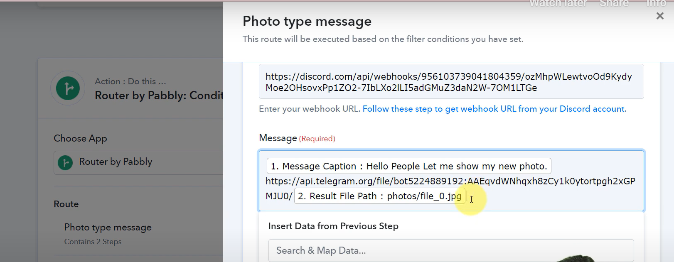Close the Photo type message panel

[x=660, y=16]
